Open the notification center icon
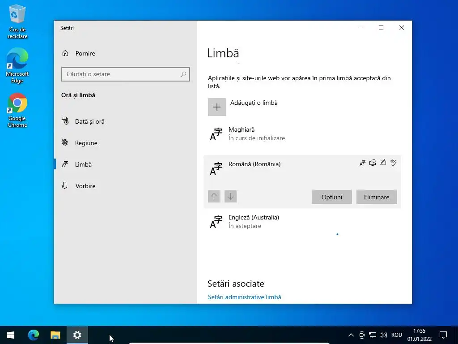 443,335
